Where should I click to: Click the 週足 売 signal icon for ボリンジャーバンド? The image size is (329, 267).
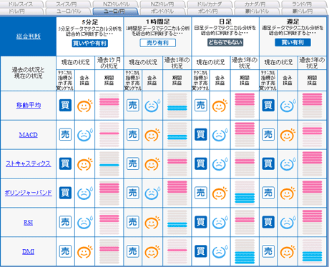[x=268, y=193]
